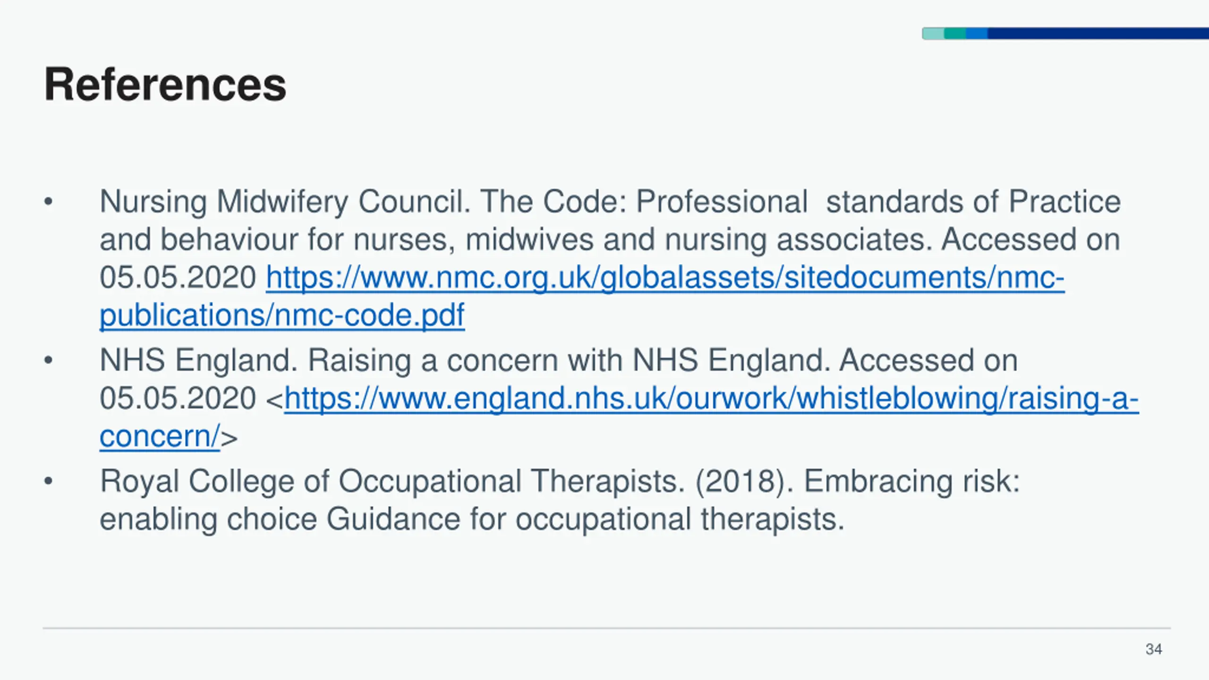Click the closing angle bracket after concern/

point(229,438)
